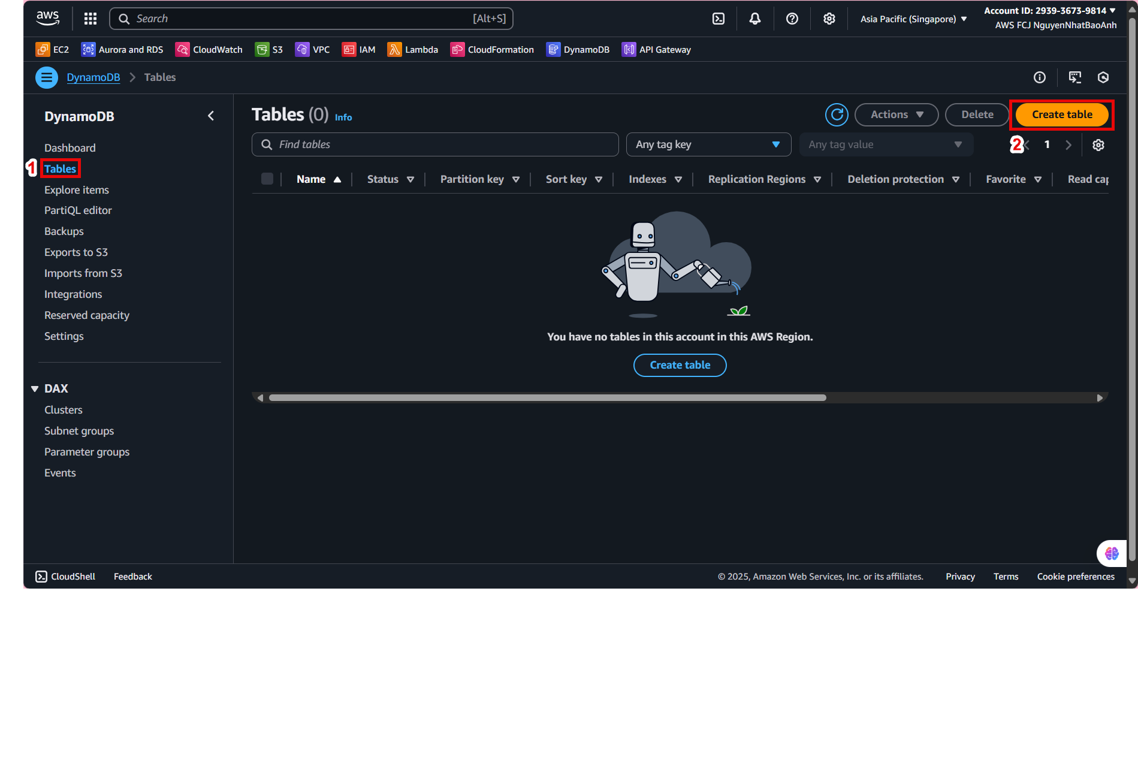Image resolution: width=1138 pixels, height=769 pixels.
Task: Tick the select-all tables checkbox
Action: tap(267, 179)
